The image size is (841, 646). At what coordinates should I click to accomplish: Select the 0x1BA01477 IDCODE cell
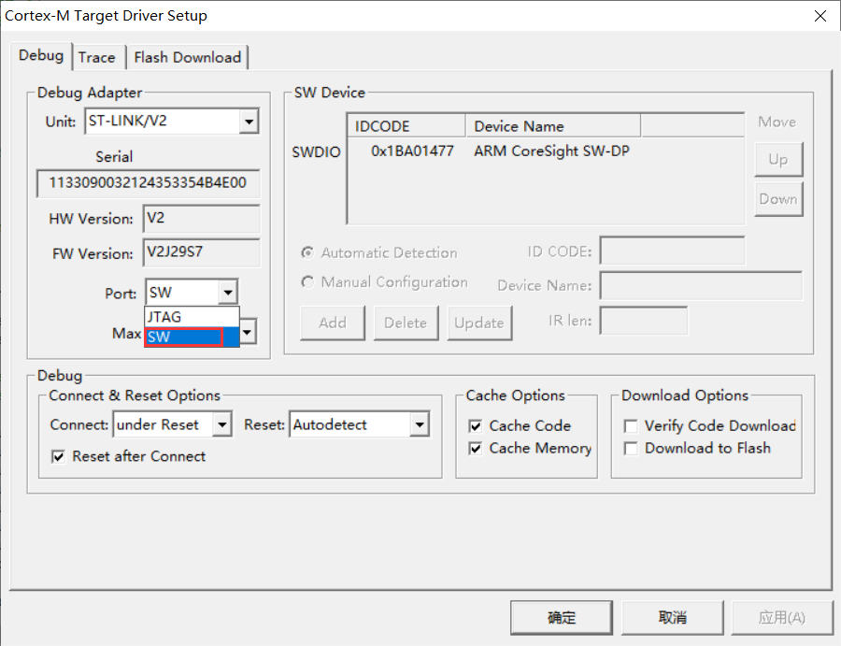(x=412, y=151)
